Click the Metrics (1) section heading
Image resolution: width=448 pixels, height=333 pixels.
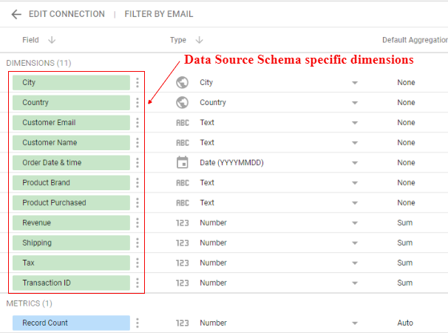coord(29,303)
